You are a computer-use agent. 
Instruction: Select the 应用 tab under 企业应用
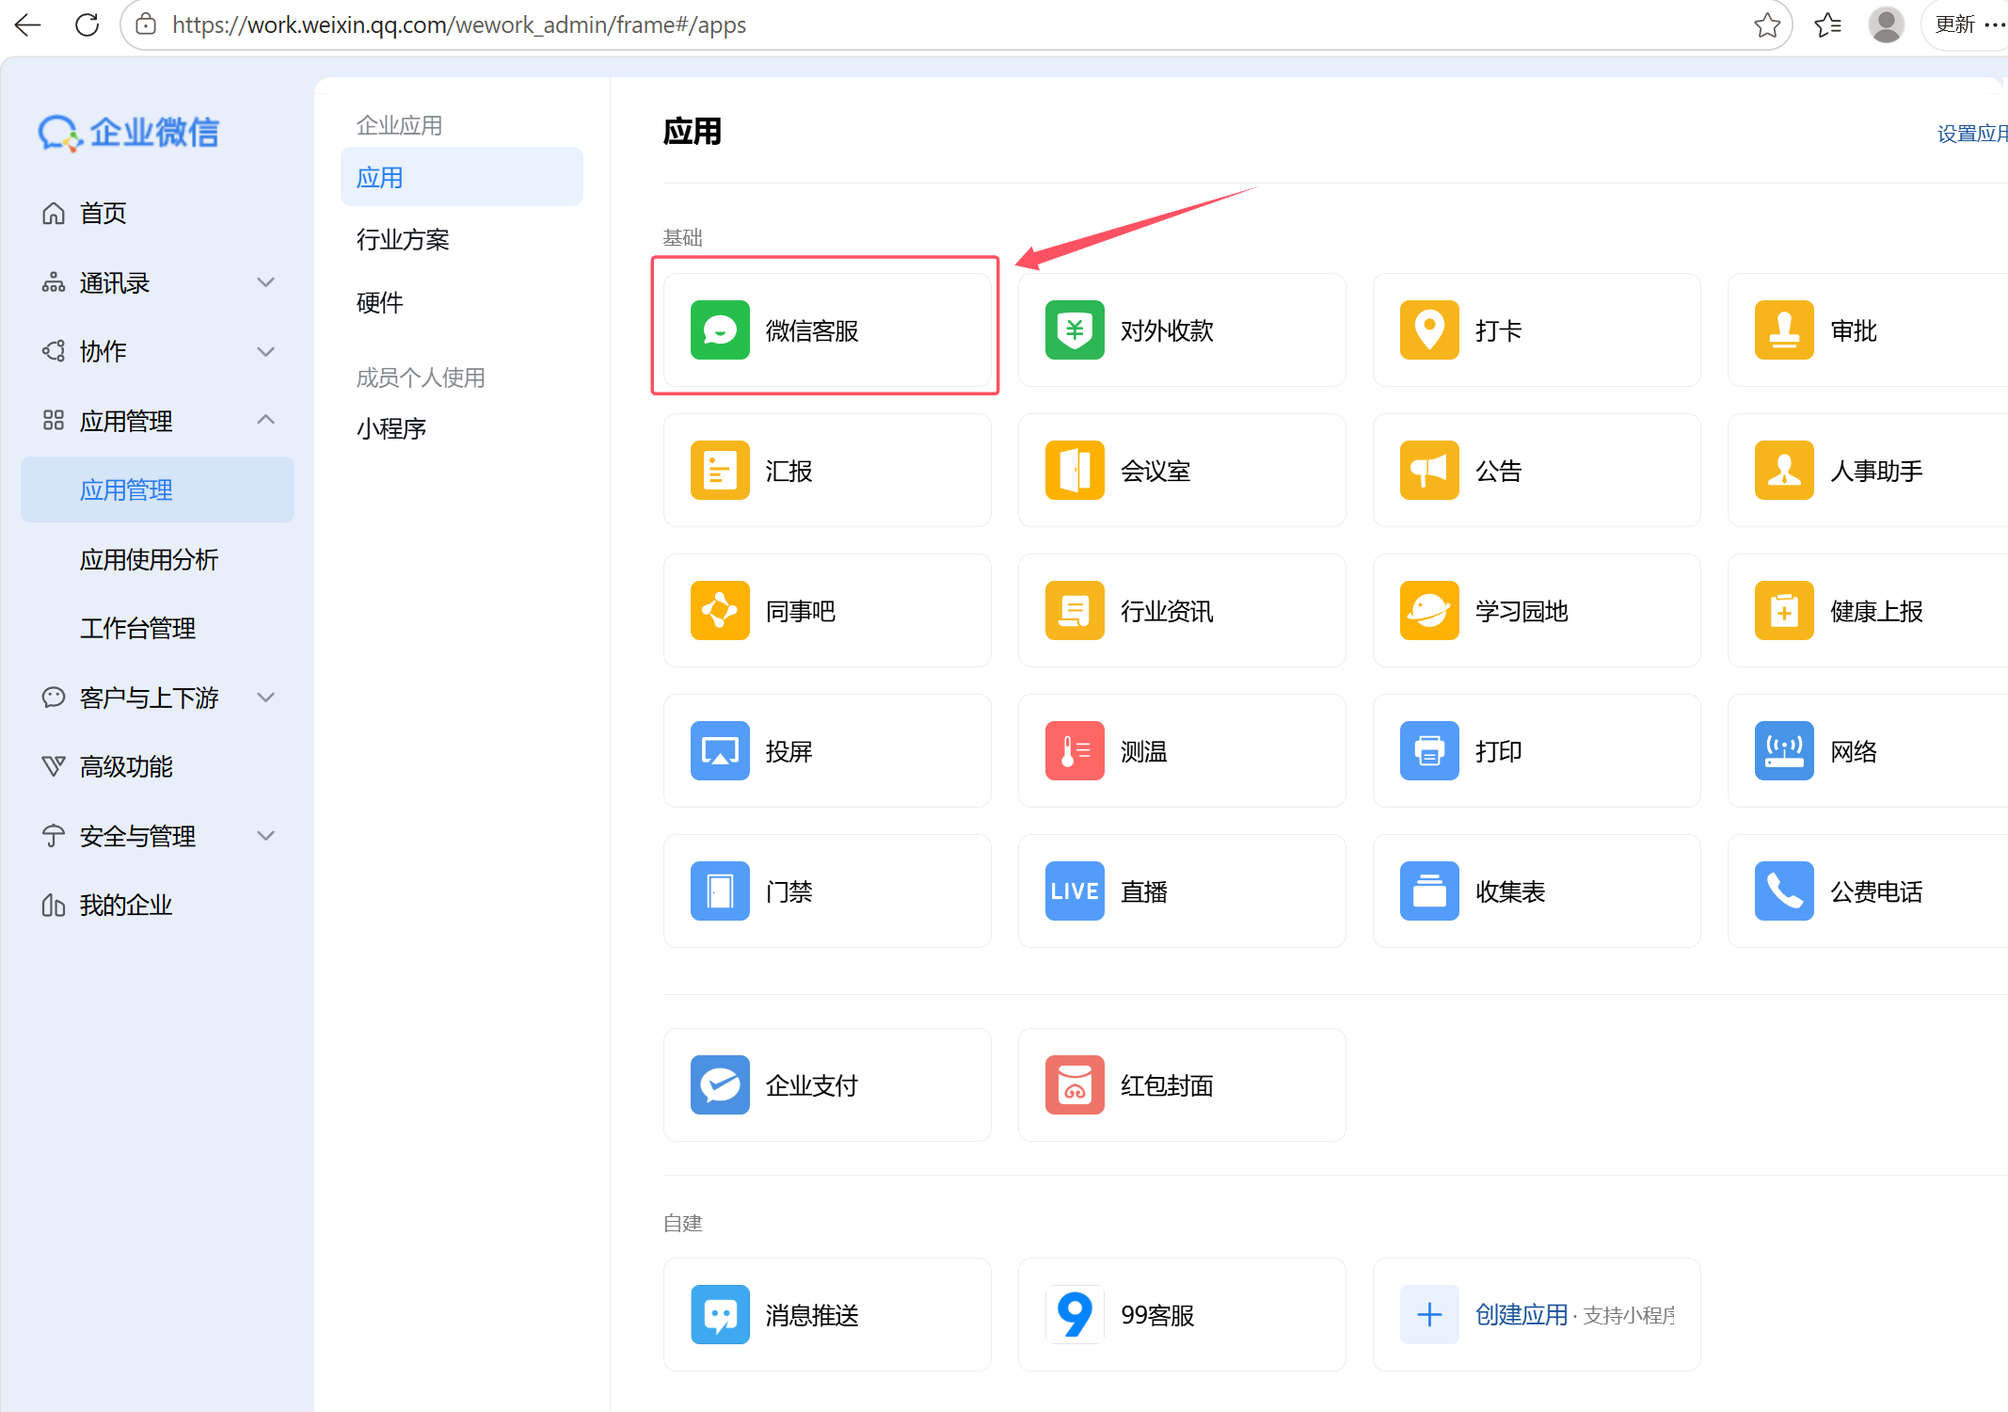tap(462, 177)
